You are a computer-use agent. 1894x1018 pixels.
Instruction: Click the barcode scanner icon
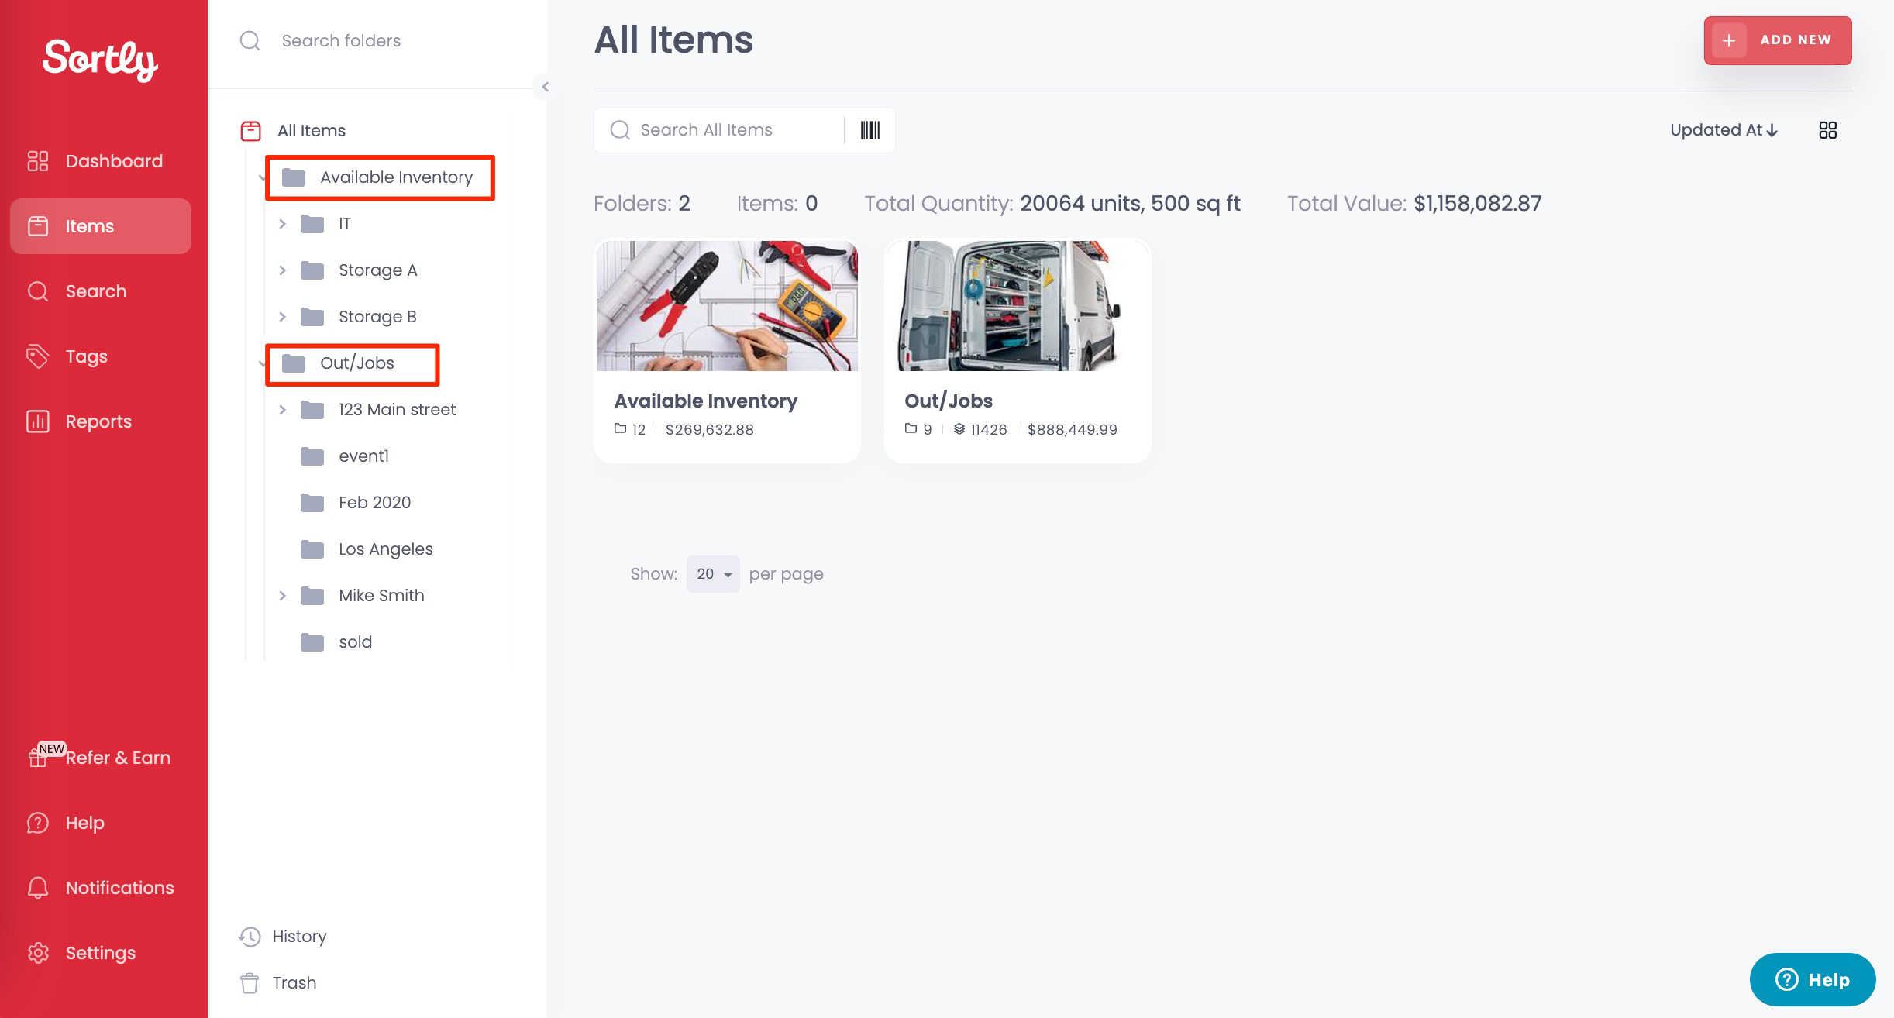870,130
